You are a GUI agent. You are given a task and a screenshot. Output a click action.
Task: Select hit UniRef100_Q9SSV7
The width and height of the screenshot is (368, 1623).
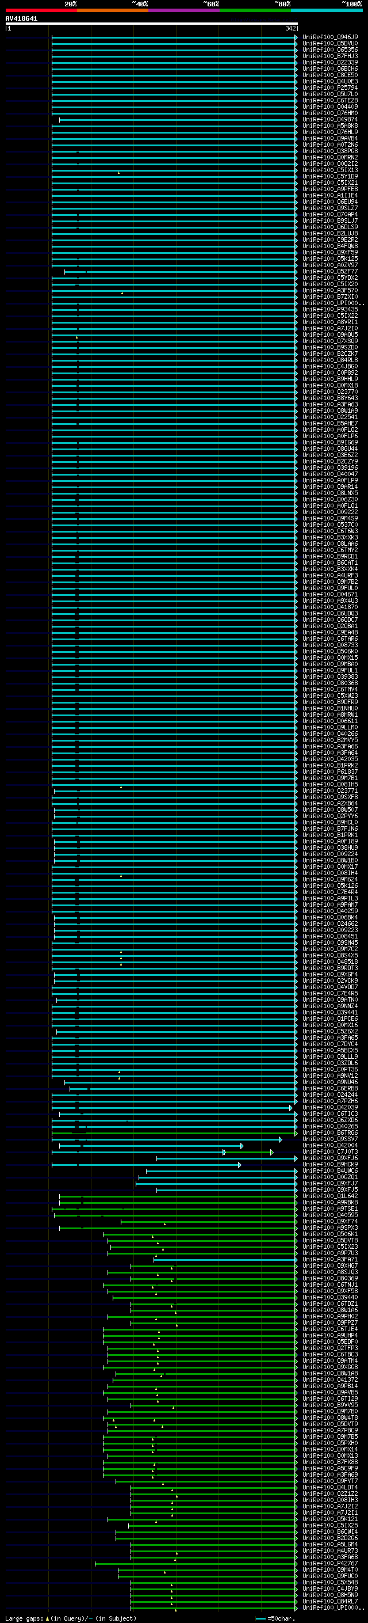[330, 1139]
